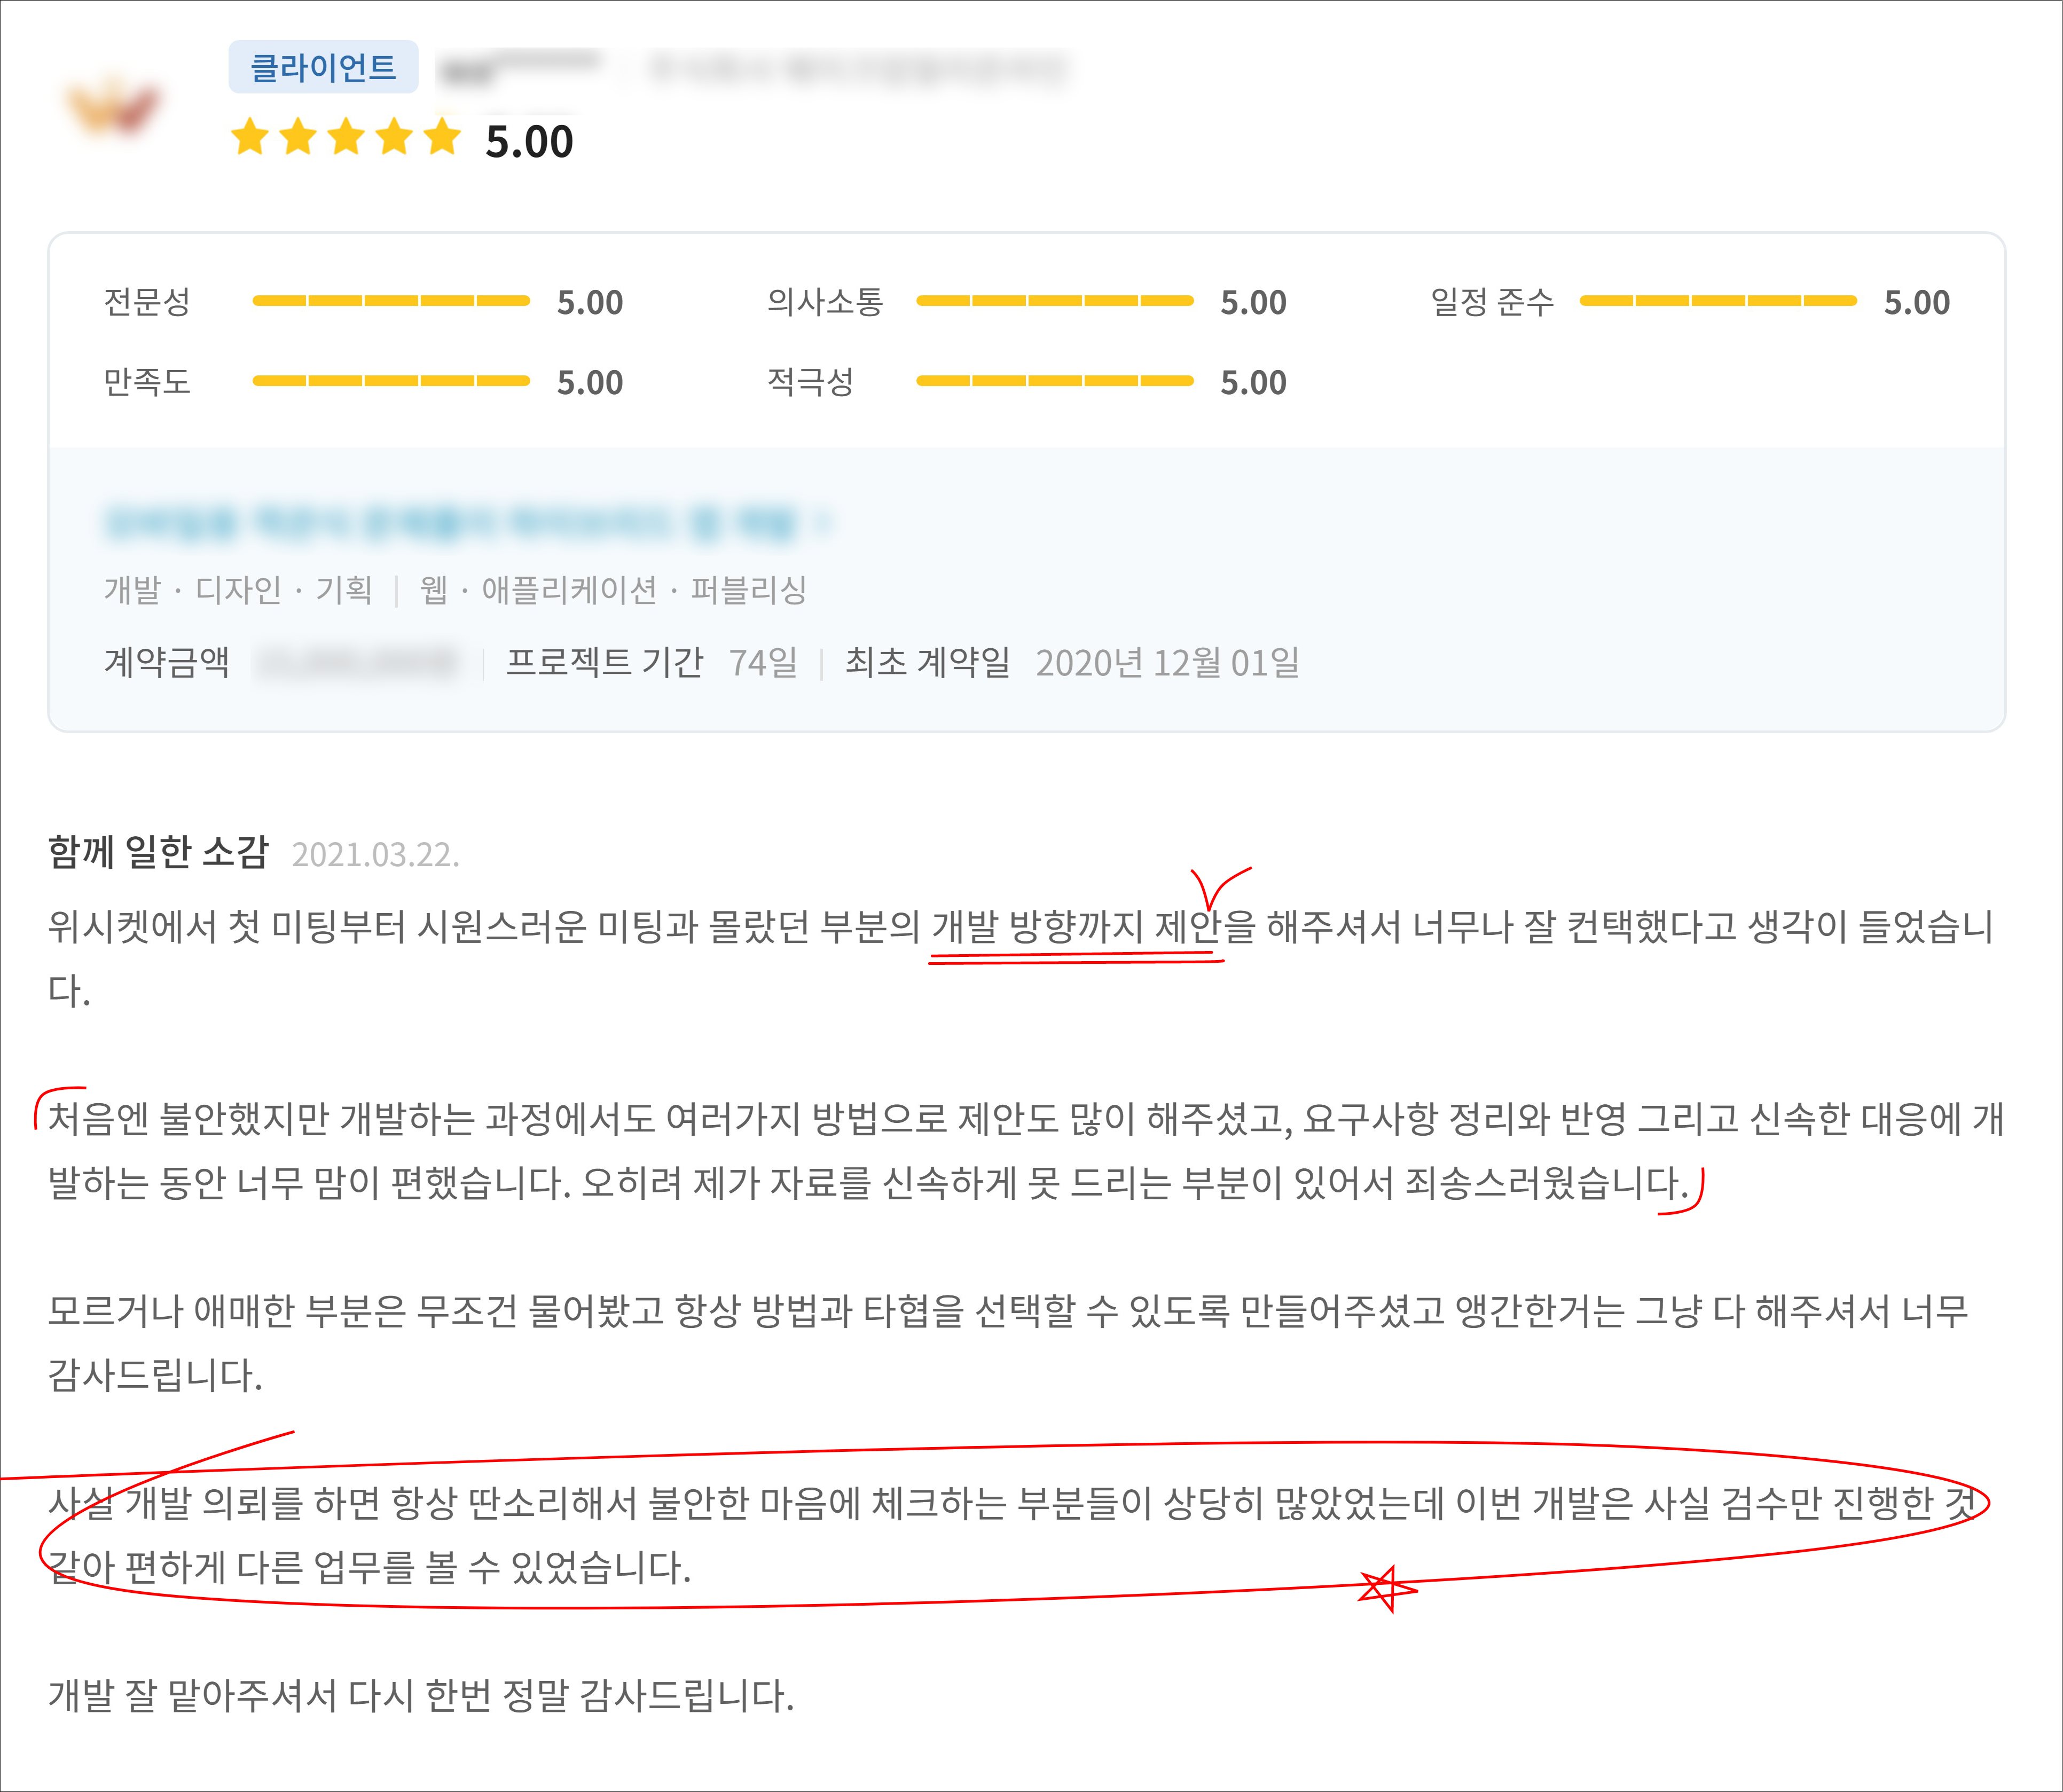Click the blurred client profile avatar

pyautogui.click(x=112, y=106)
